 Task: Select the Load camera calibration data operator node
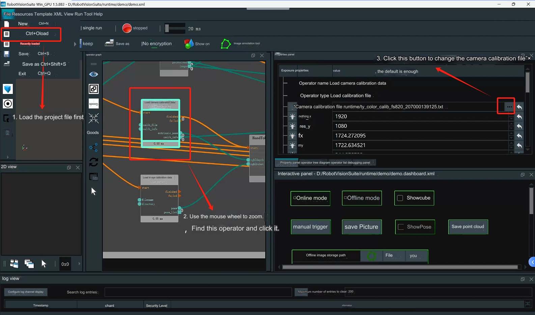160,123
